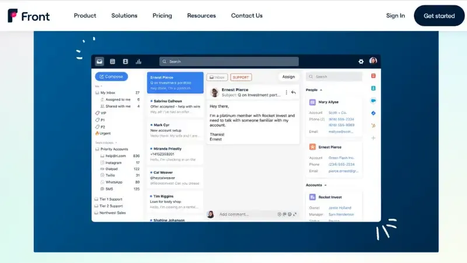Select the VIP tag
Viewport: 467px width, 263px height.
(x=100, y=113)
